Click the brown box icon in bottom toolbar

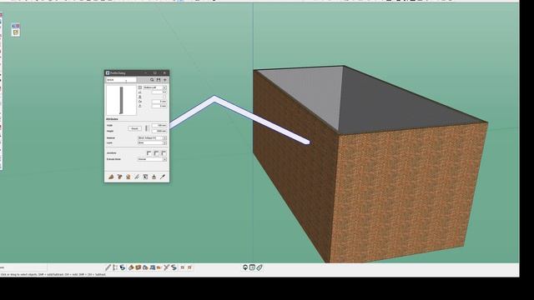pyautogui.click(x=139, y=267)
